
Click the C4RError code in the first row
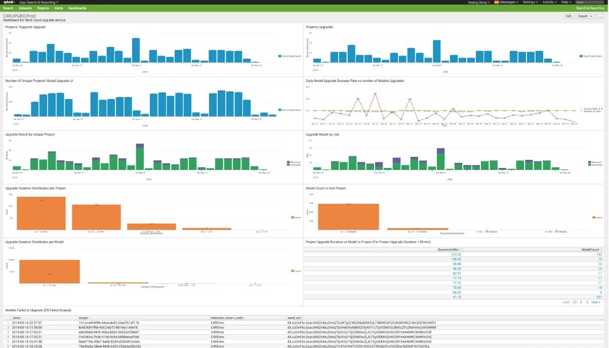coord(218,322)
